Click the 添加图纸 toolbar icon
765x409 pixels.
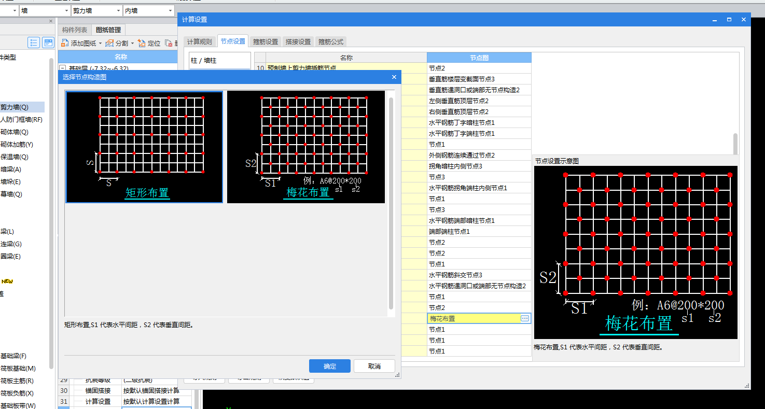click(65, 43)
